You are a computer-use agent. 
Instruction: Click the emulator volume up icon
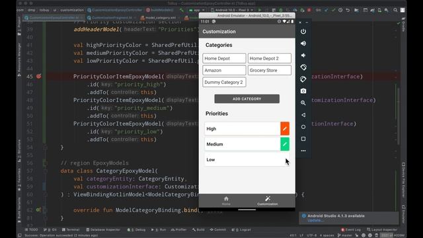[x=303, y=44]
